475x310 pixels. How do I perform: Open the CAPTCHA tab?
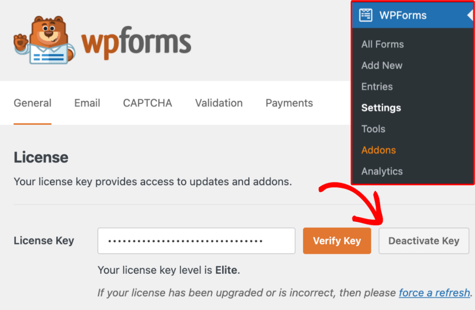[x=147, y=103]
